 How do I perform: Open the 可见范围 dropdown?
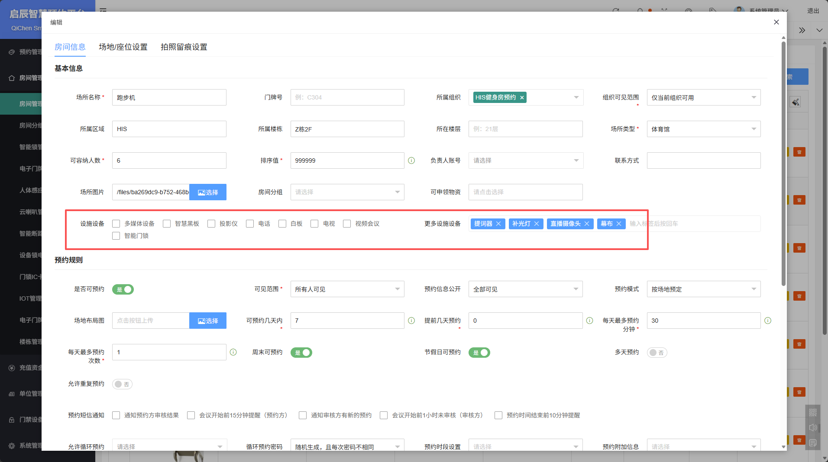point(347,289)
